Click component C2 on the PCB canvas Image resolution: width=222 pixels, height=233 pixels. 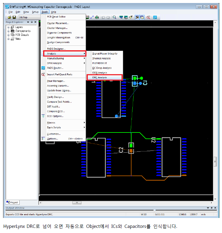point(131,148)
